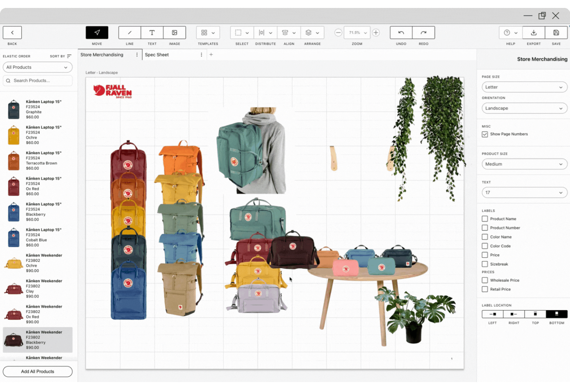Open the Page Size Letter dropdown
Viewport: 570px width, 390px height.
524,87
